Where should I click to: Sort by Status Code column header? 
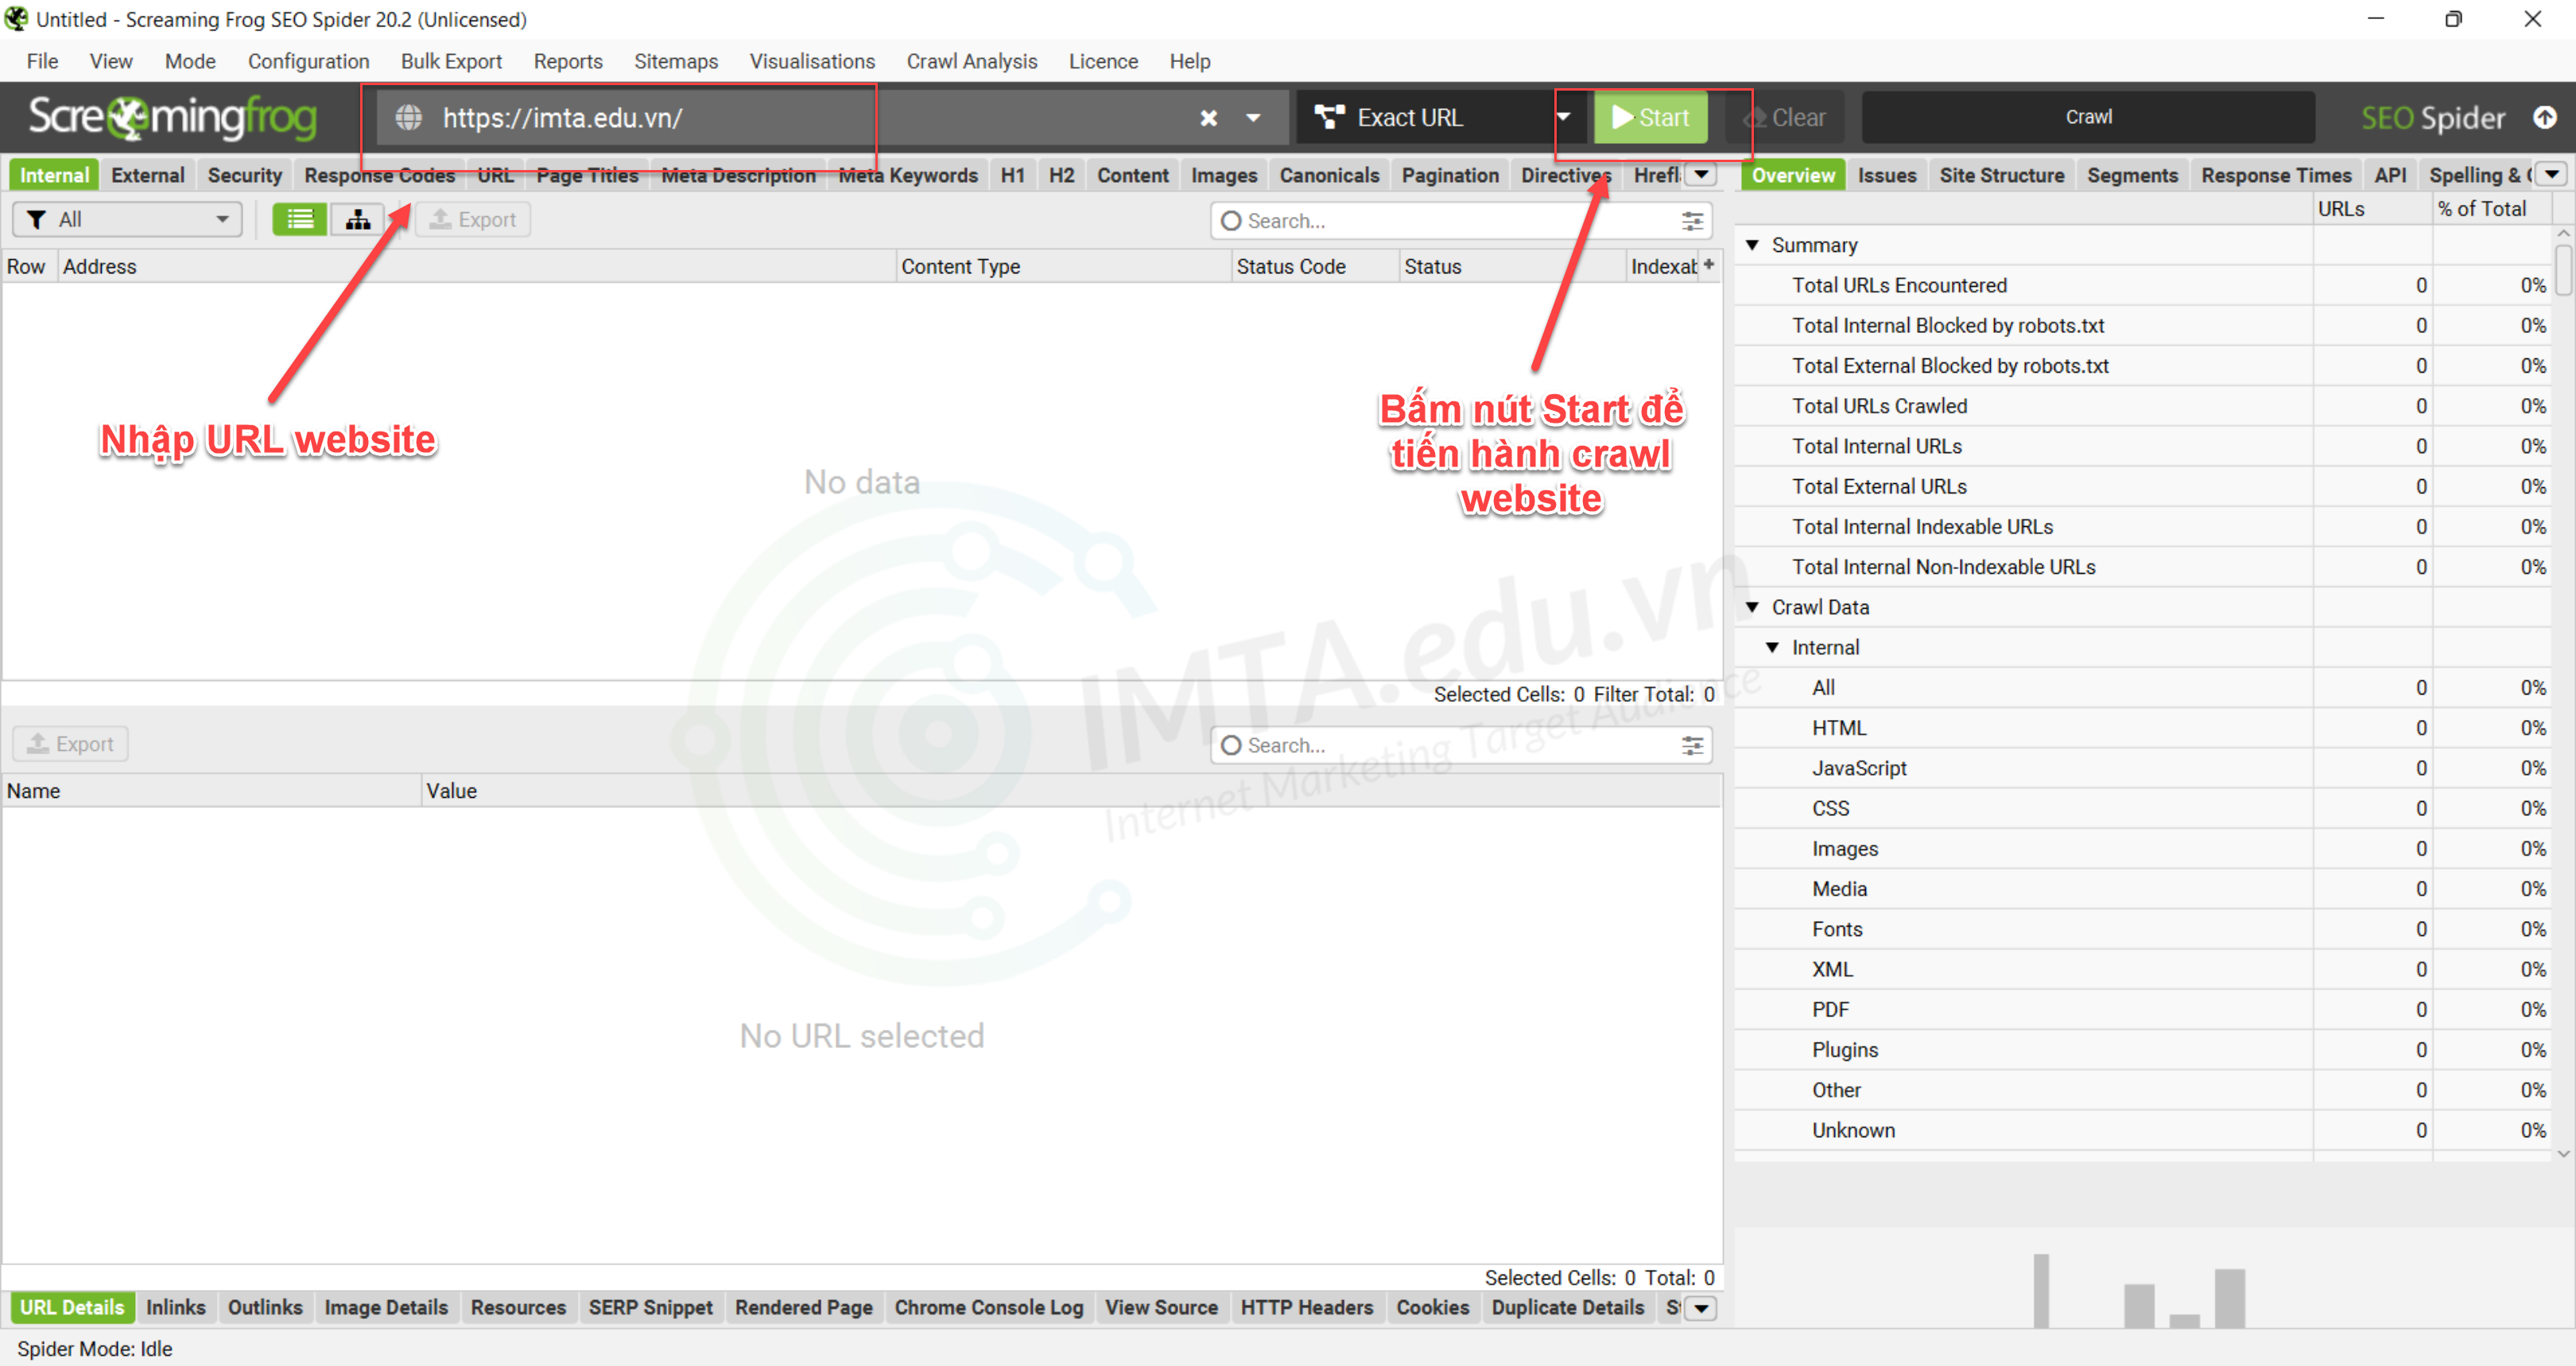pos(1314,265)
